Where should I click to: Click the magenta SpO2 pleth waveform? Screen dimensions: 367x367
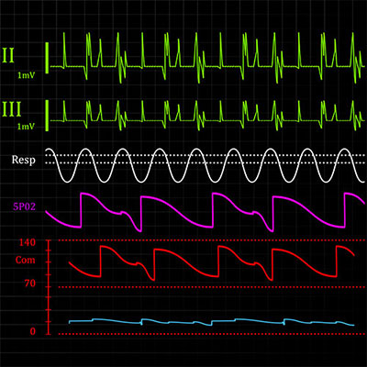[205, 212]
